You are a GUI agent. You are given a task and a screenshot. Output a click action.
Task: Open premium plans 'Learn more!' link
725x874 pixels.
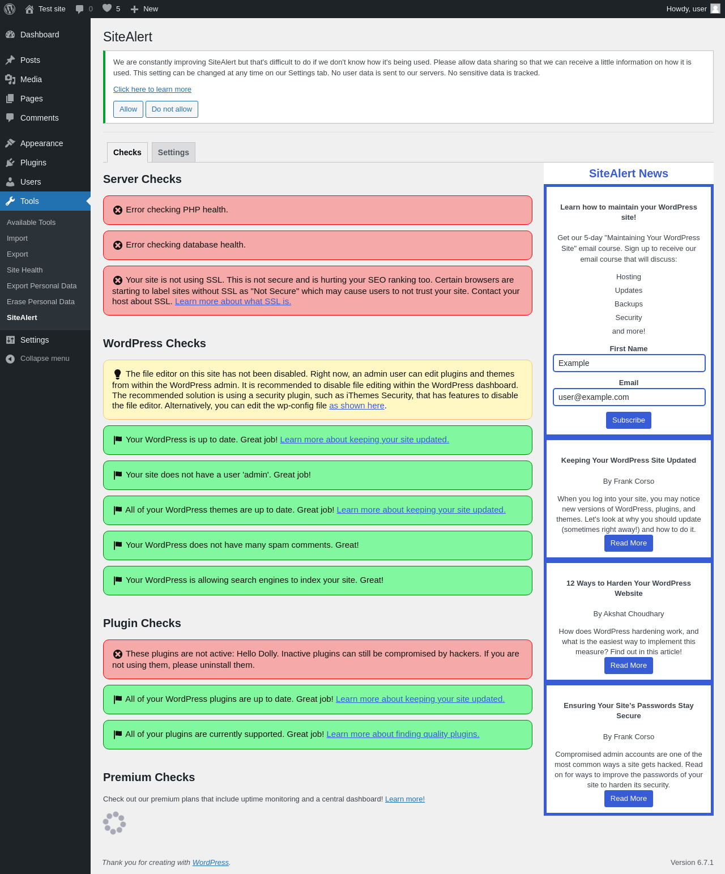pyautogui.click(x=405, y=799)
